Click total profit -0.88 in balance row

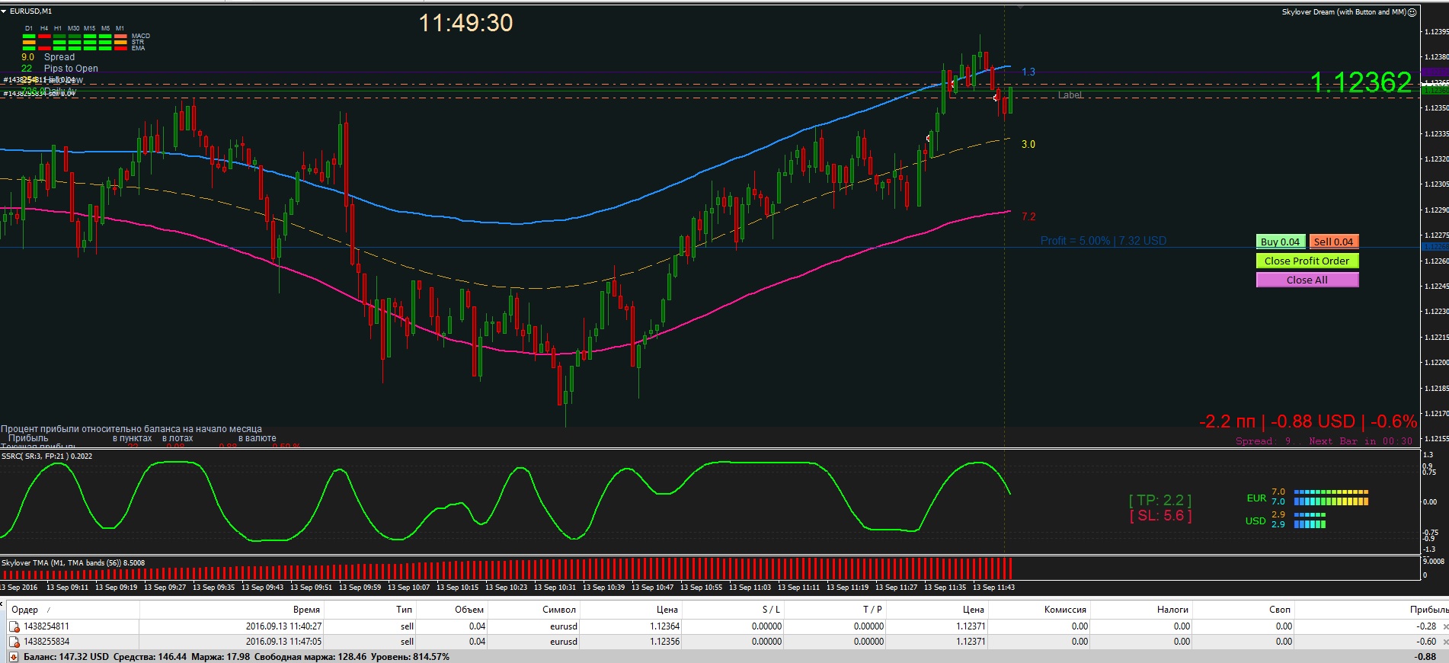pos(1426,656)
